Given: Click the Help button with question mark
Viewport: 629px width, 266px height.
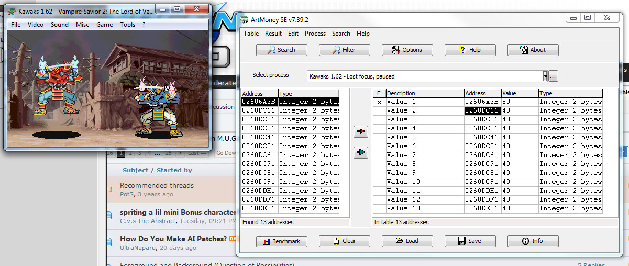Looking at the screenshot, I should click(x=470, y=50).
